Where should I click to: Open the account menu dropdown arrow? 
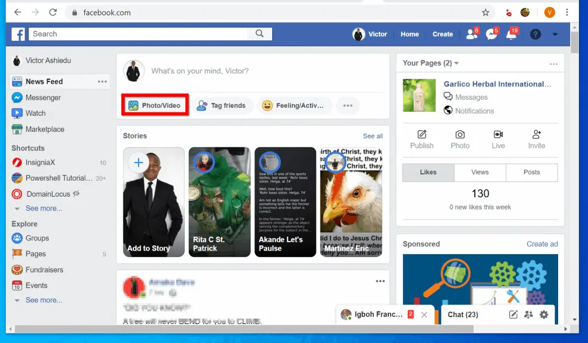(x=554, y=34)
